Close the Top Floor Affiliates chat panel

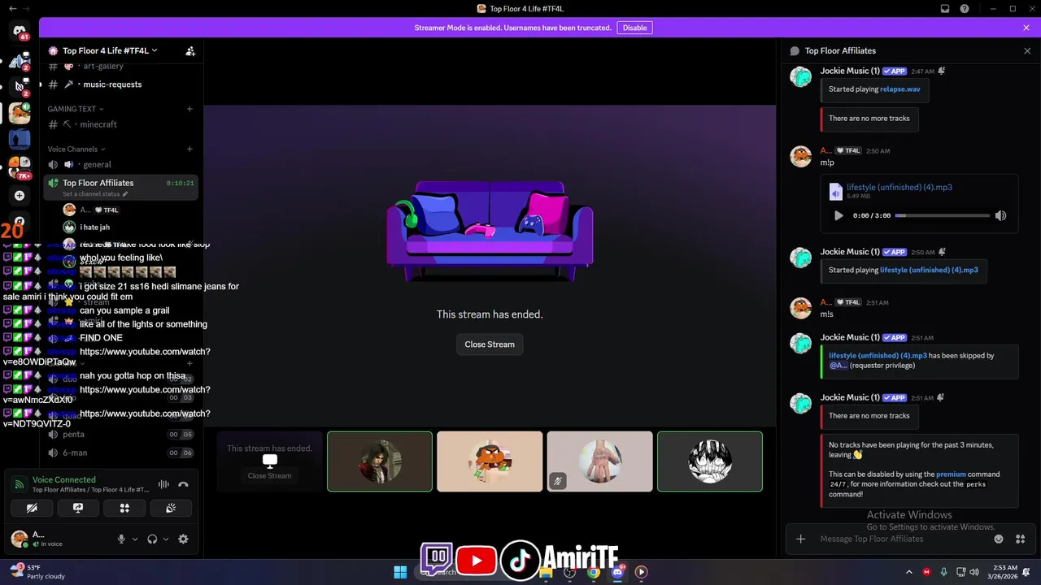(1027, 50)
